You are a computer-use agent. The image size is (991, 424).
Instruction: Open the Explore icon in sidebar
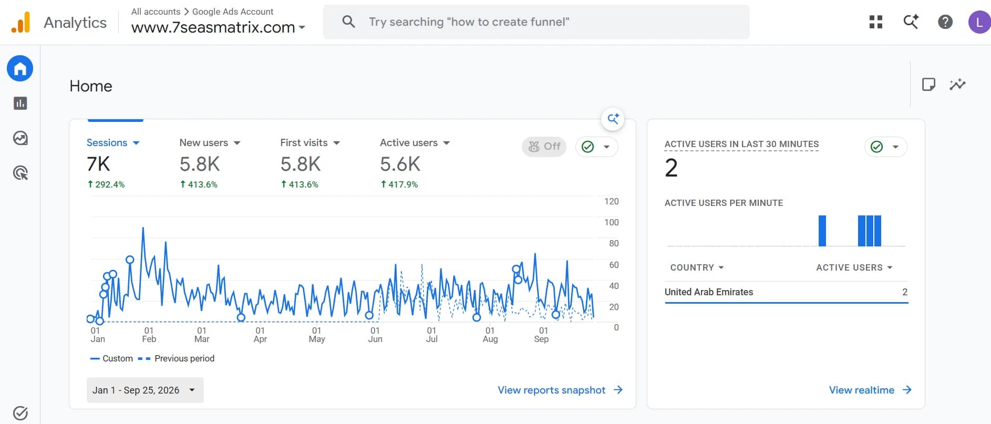click(20, 138)
